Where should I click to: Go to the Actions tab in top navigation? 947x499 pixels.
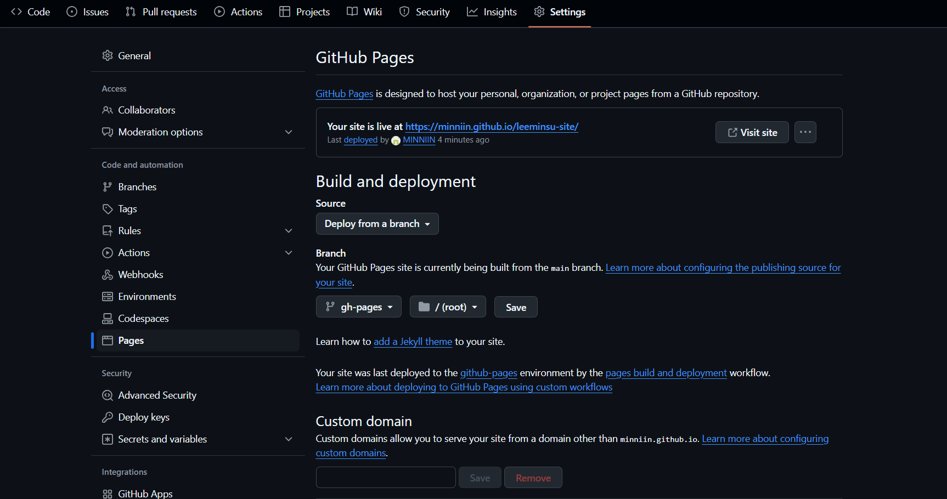point(238,12)
